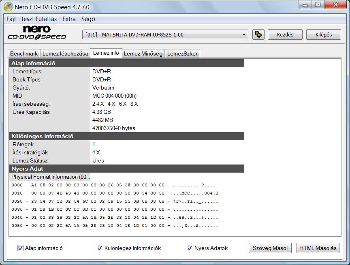
Task: Click the hex row starting with 0000
Action: [113, 185]
